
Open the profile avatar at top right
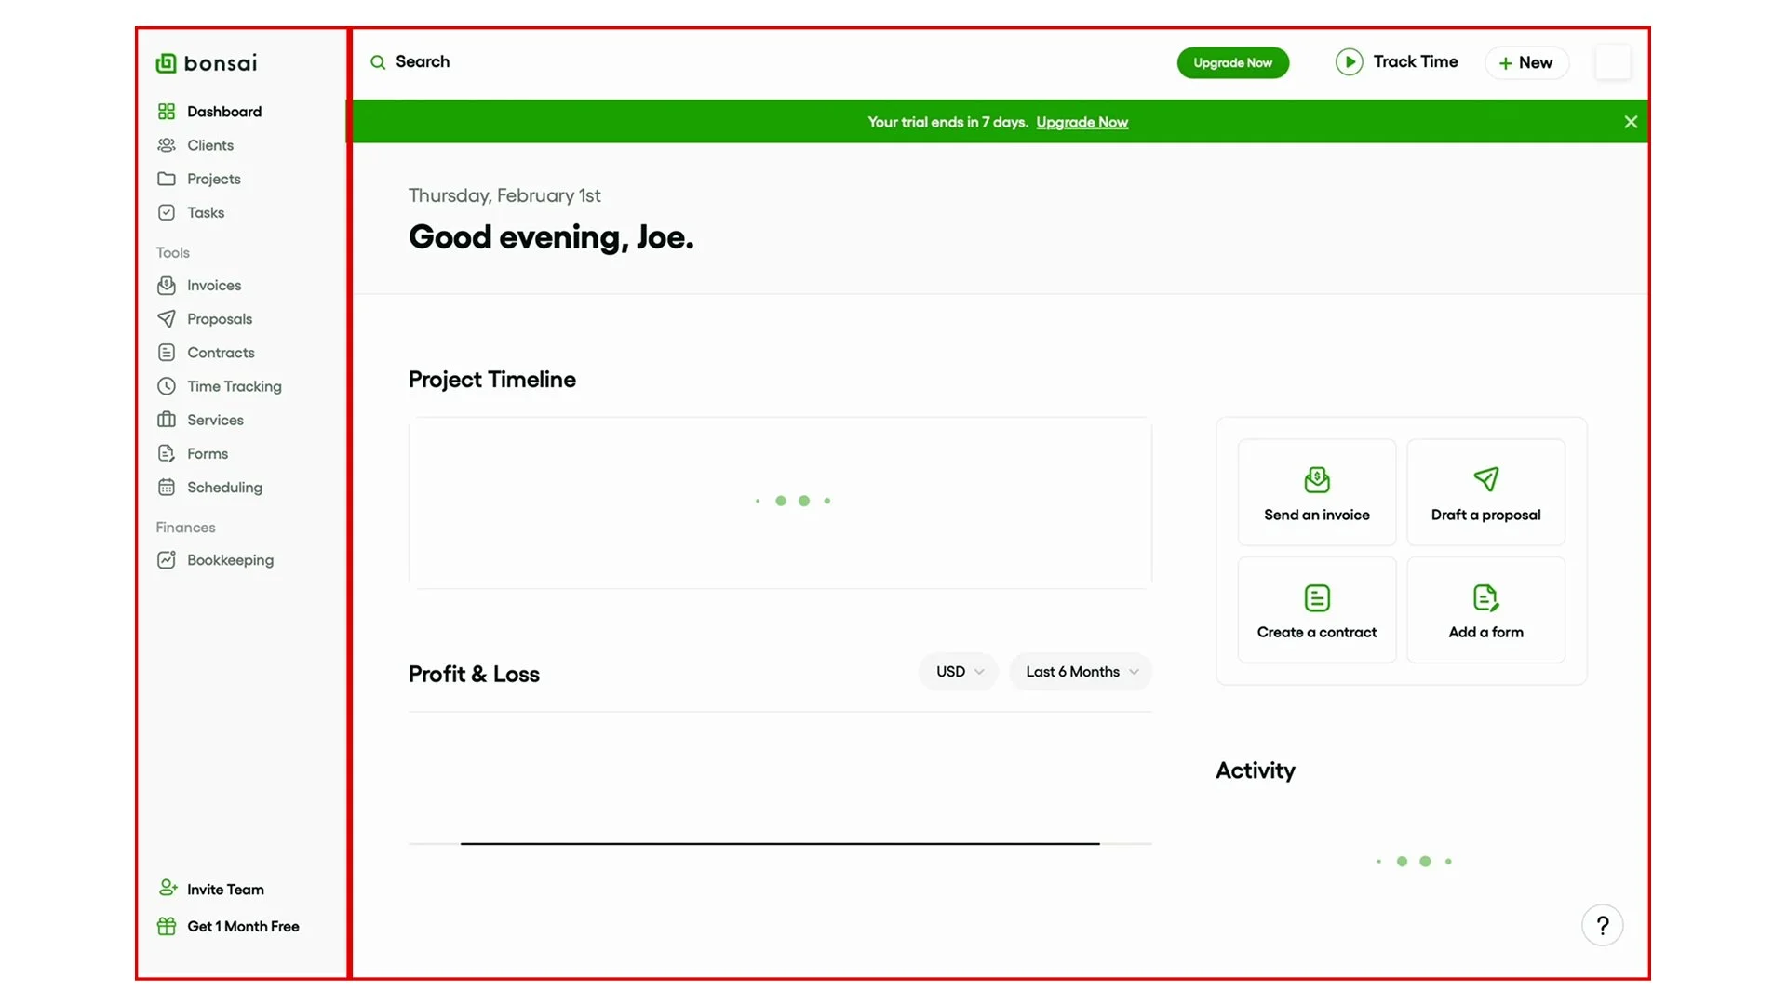click(x=1613, y=62)
